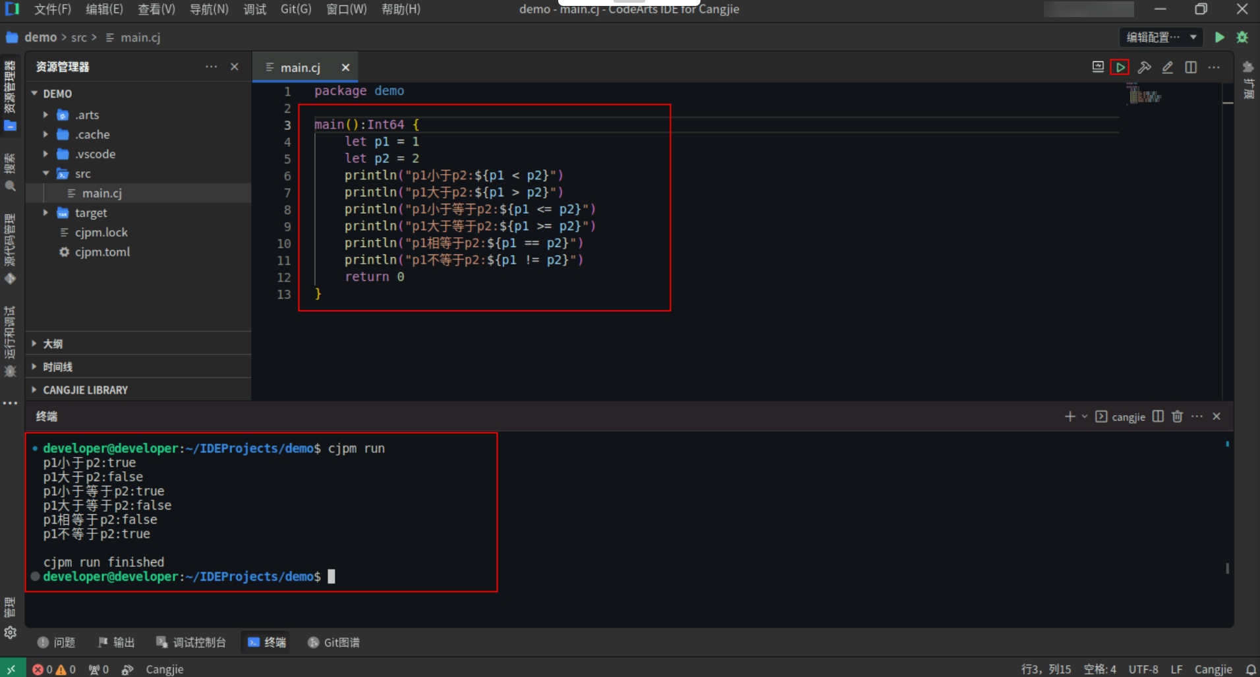
Task: Open the Git(G) menu
Action: pyautogui.click(x=296, y=9)
